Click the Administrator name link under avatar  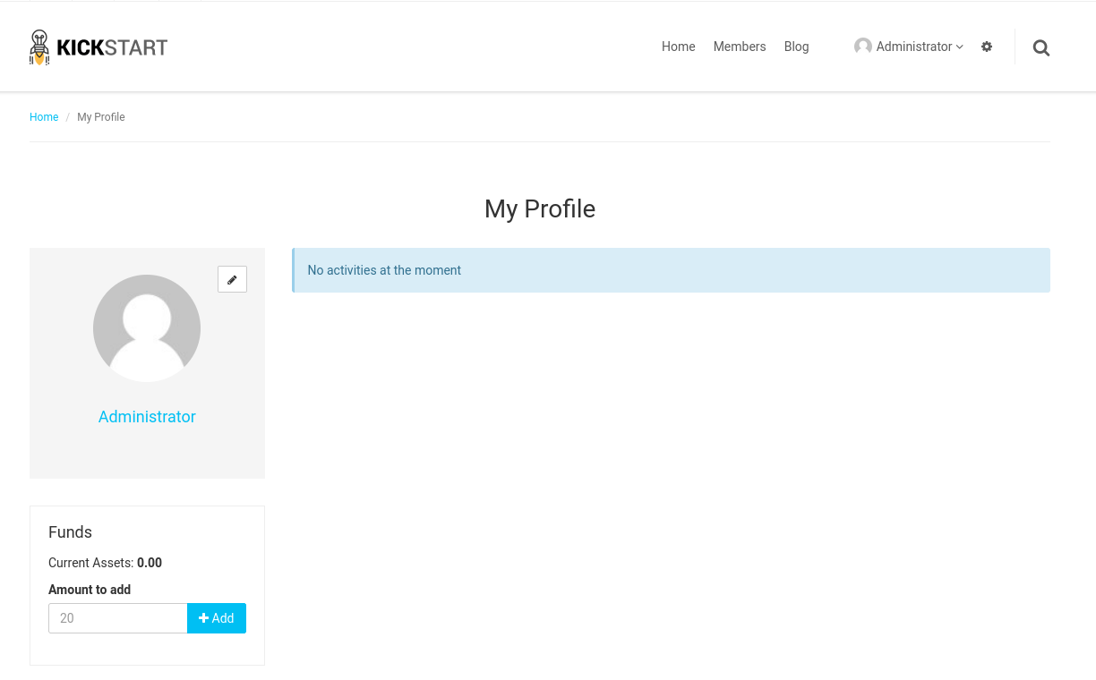[x=147, y=417]
